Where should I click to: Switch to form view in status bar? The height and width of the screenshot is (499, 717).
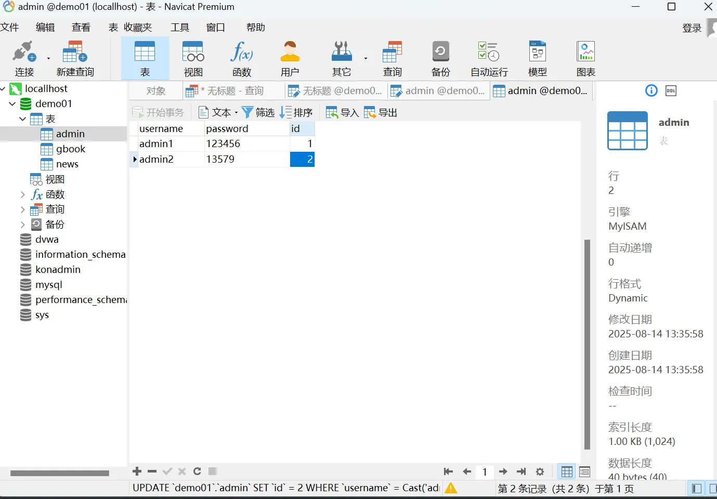pyautogui.click(x=585, y=471)
